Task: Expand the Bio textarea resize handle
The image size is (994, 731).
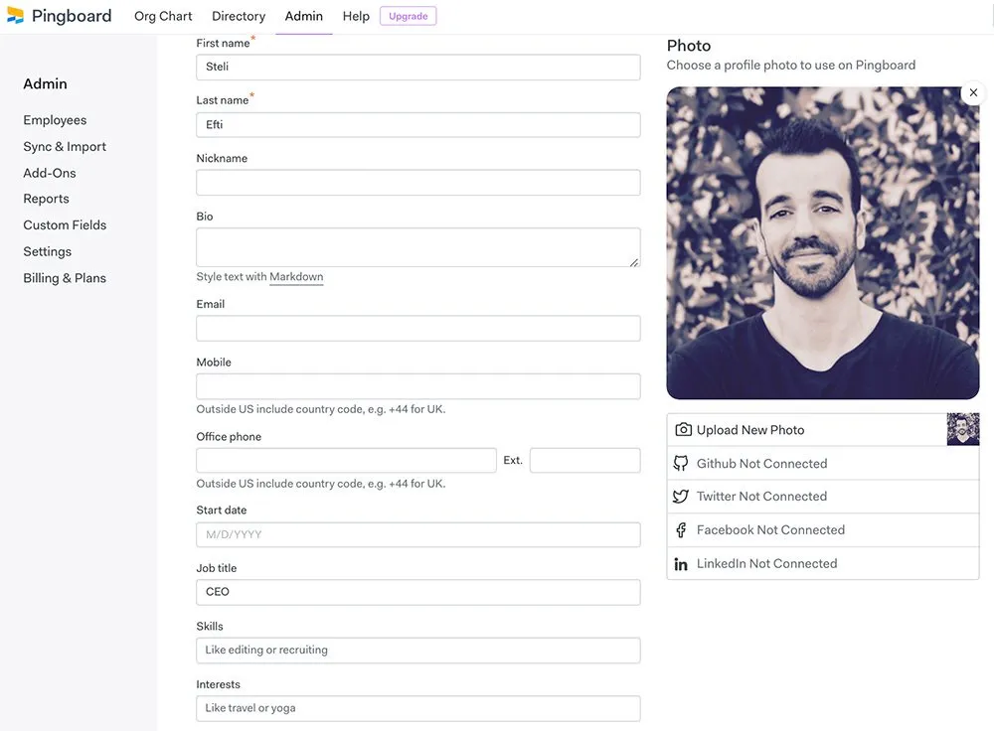Action: pos(633,261)
